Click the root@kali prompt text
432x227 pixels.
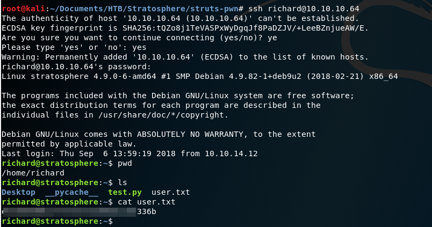21,9
